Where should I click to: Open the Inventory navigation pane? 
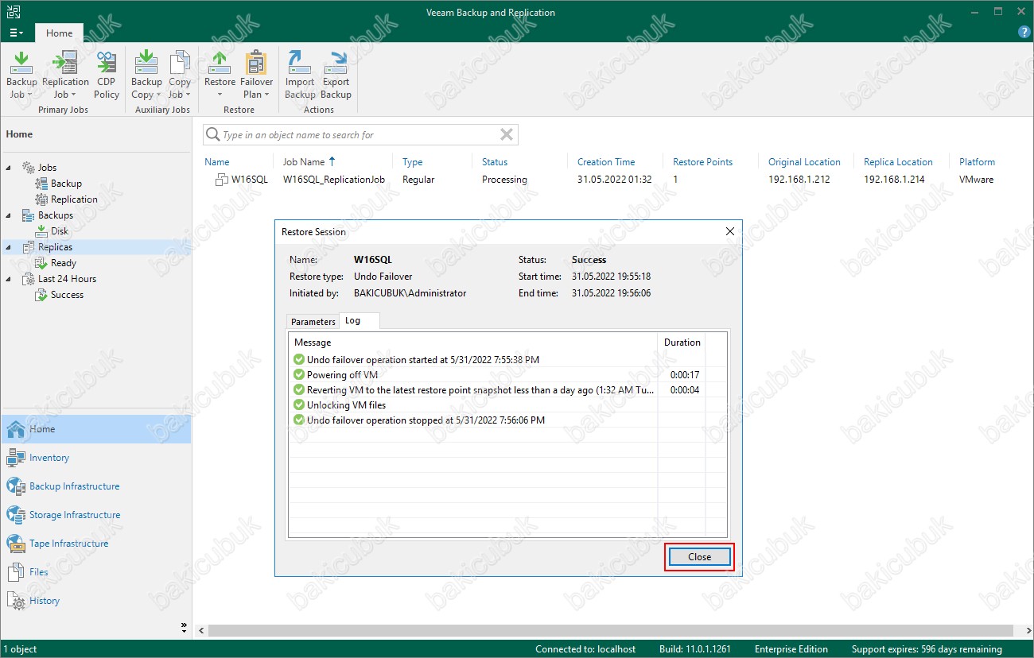click(95, 458)
